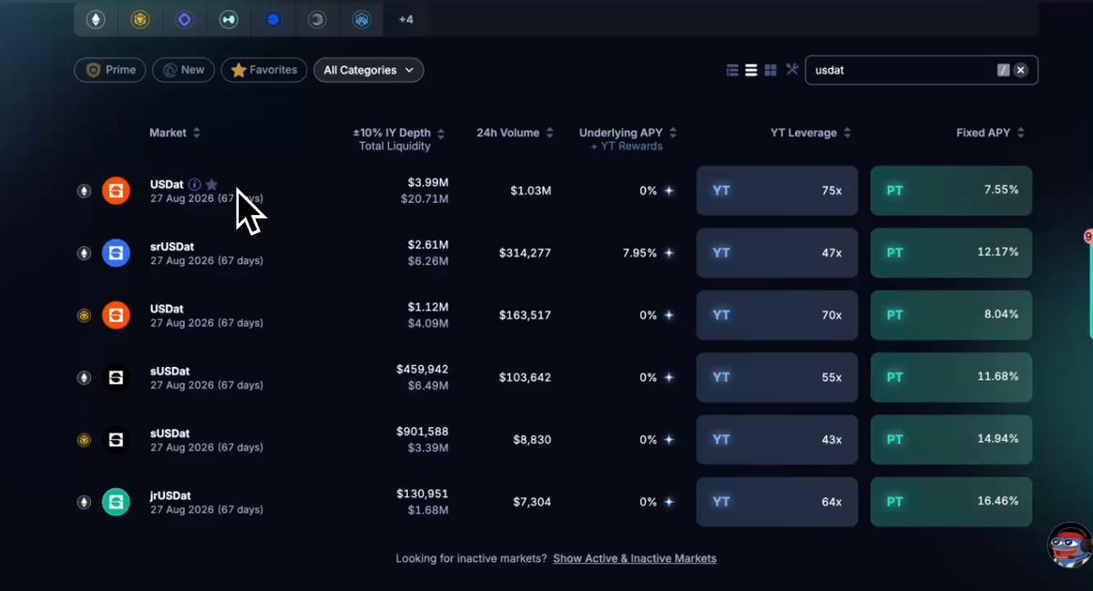The height and width of the screenshot is (591, 1093).
Task: Click the Ethereum chain badge in srUSDat row
Action: [x=84, y=253]
